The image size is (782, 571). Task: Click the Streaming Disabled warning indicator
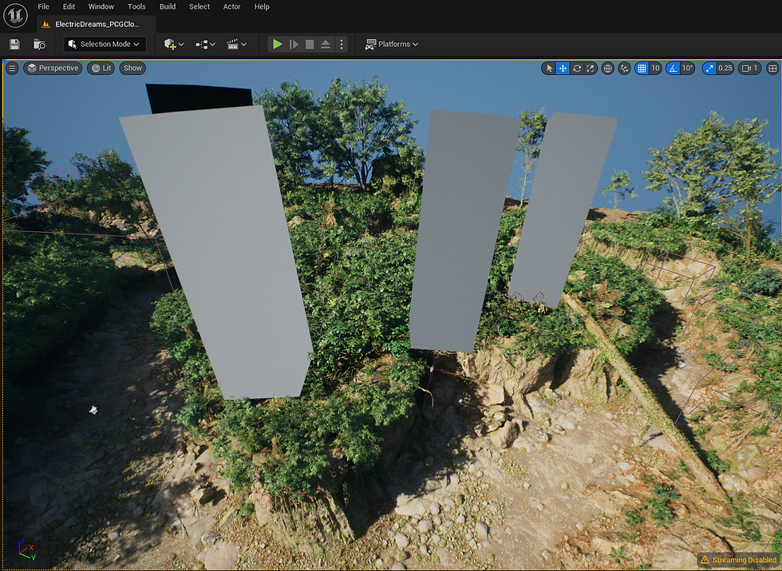coord(738,560)
